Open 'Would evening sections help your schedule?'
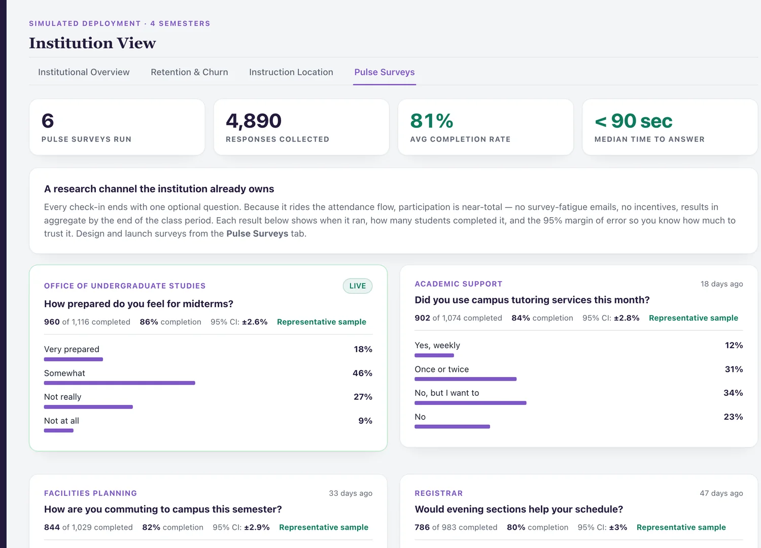The image size is (761, 548). pos(519,509)
